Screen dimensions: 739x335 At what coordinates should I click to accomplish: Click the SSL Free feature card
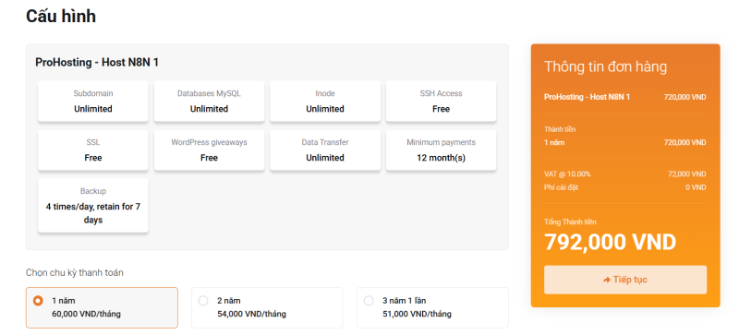(x=93, y=150)
